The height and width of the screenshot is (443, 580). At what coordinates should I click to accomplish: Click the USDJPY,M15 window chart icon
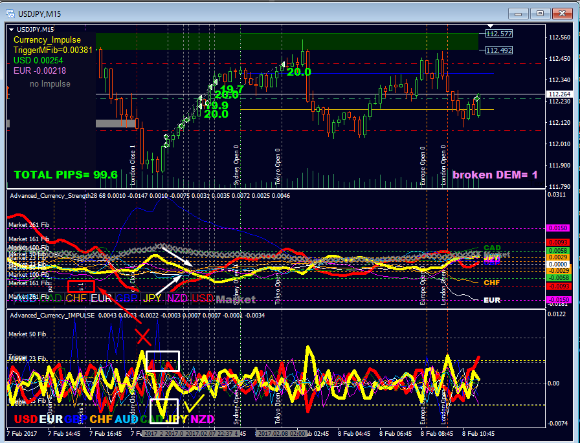[x=10, y=14]
